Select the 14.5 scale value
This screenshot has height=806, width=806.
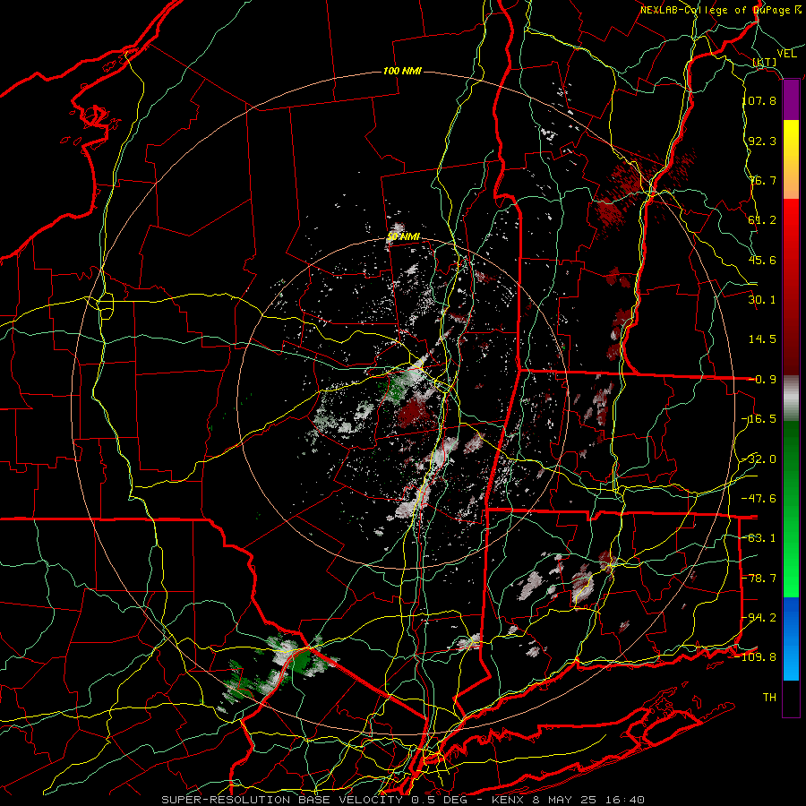tap(762, 339)
